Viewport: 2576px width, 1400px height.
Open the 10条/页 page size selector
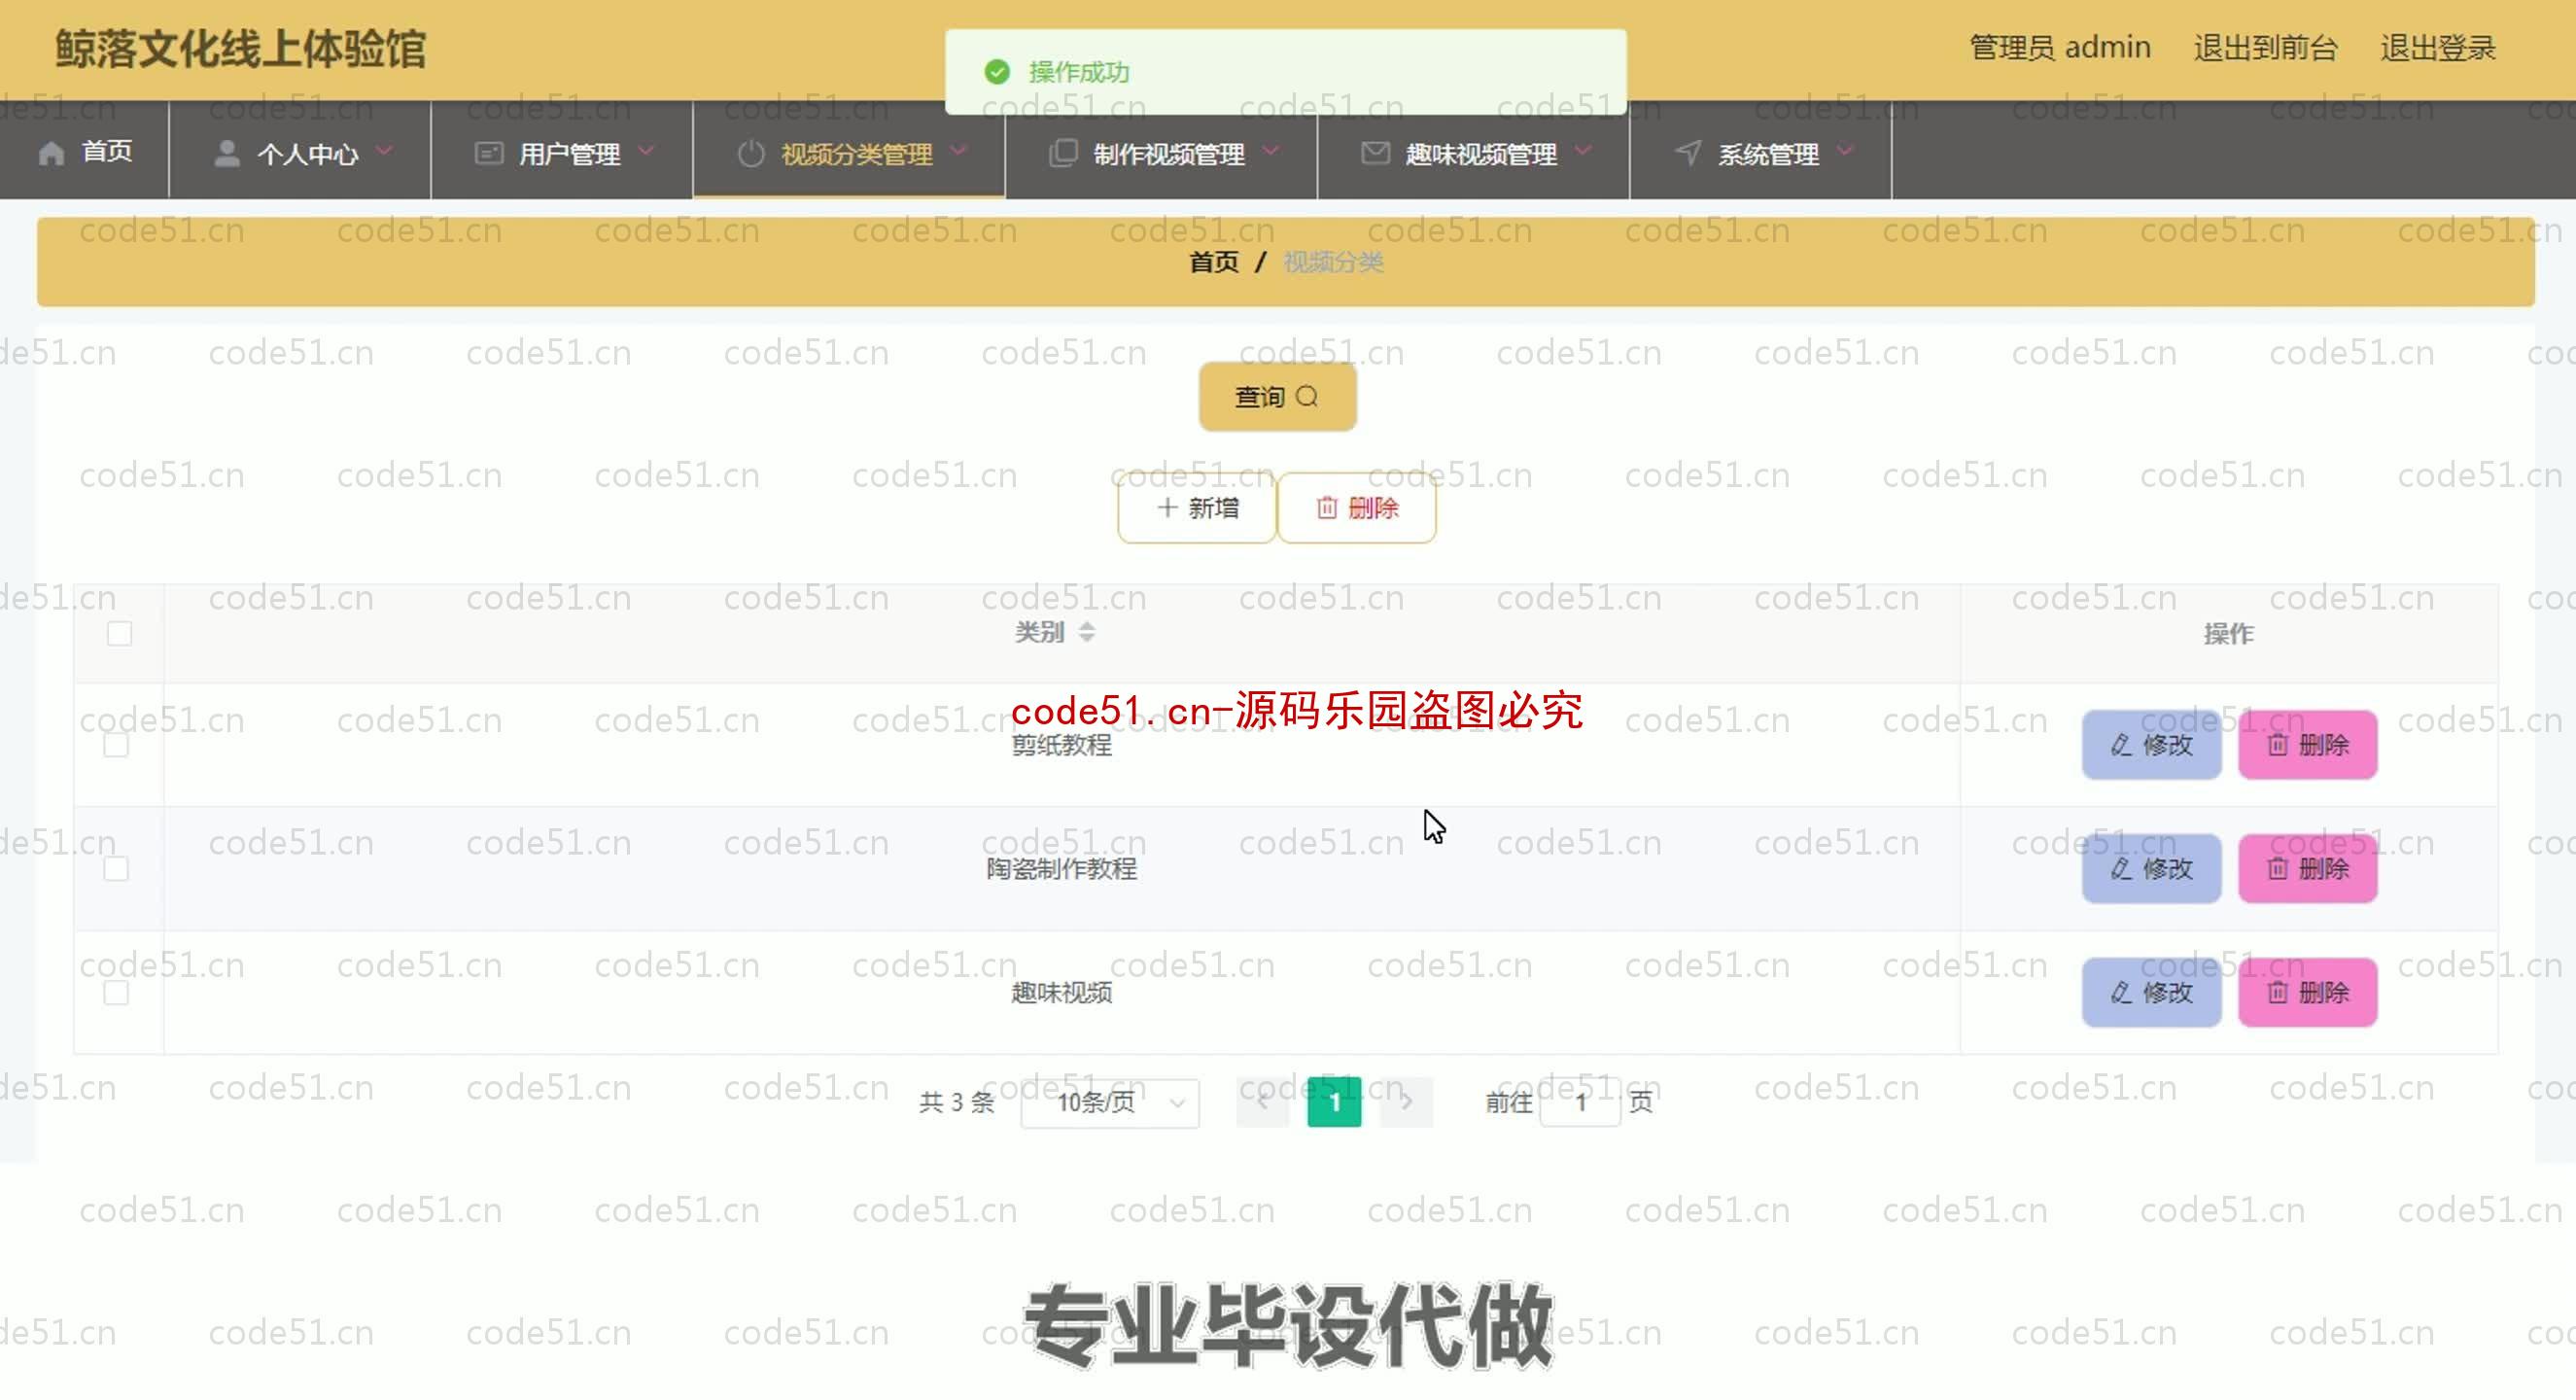[1110, 1102]
